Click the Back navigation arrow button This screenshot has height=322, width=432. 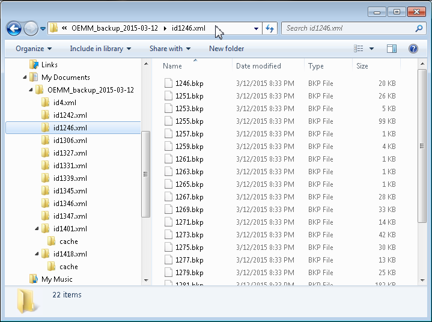pyautogui.click(x=14, y=28)
